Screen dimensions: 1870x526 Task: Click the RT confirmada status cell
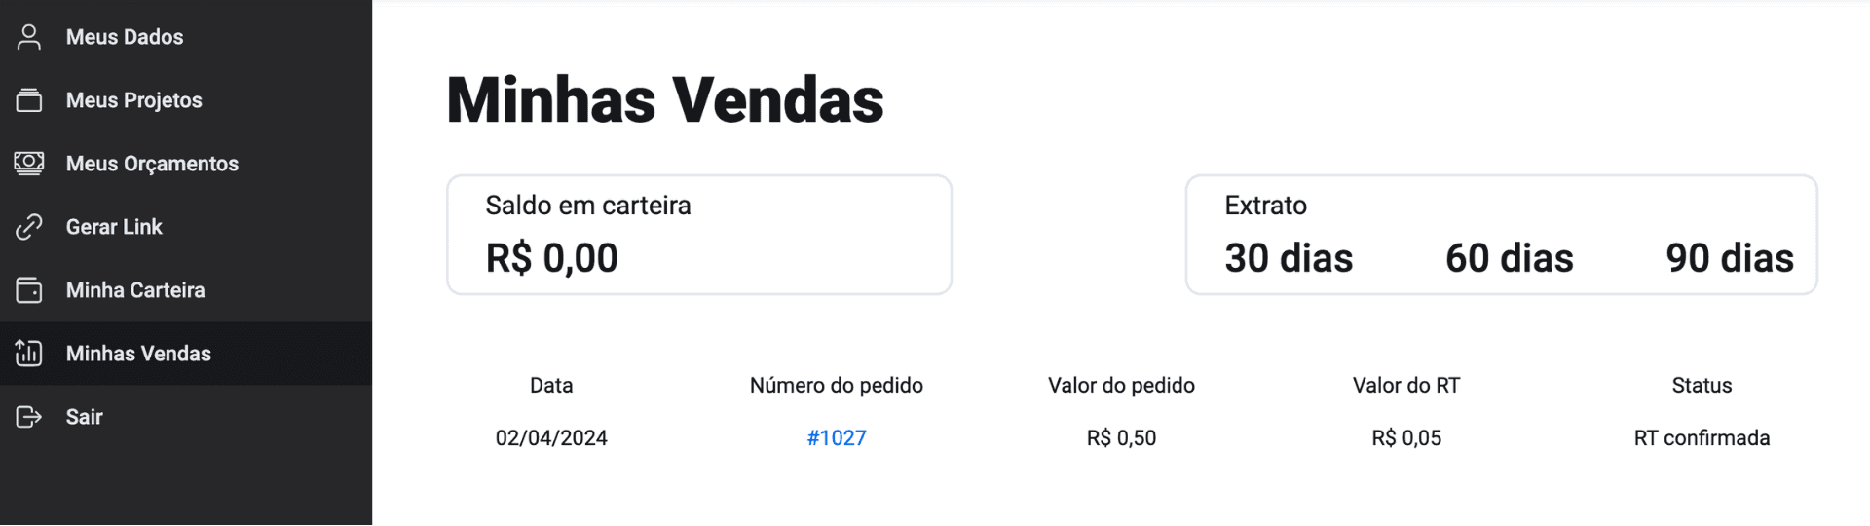click(x=1702, y=438)
